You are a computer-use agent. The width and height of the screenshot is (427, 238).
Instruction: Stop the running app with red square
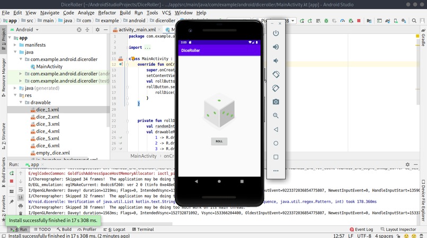(359, 21)
